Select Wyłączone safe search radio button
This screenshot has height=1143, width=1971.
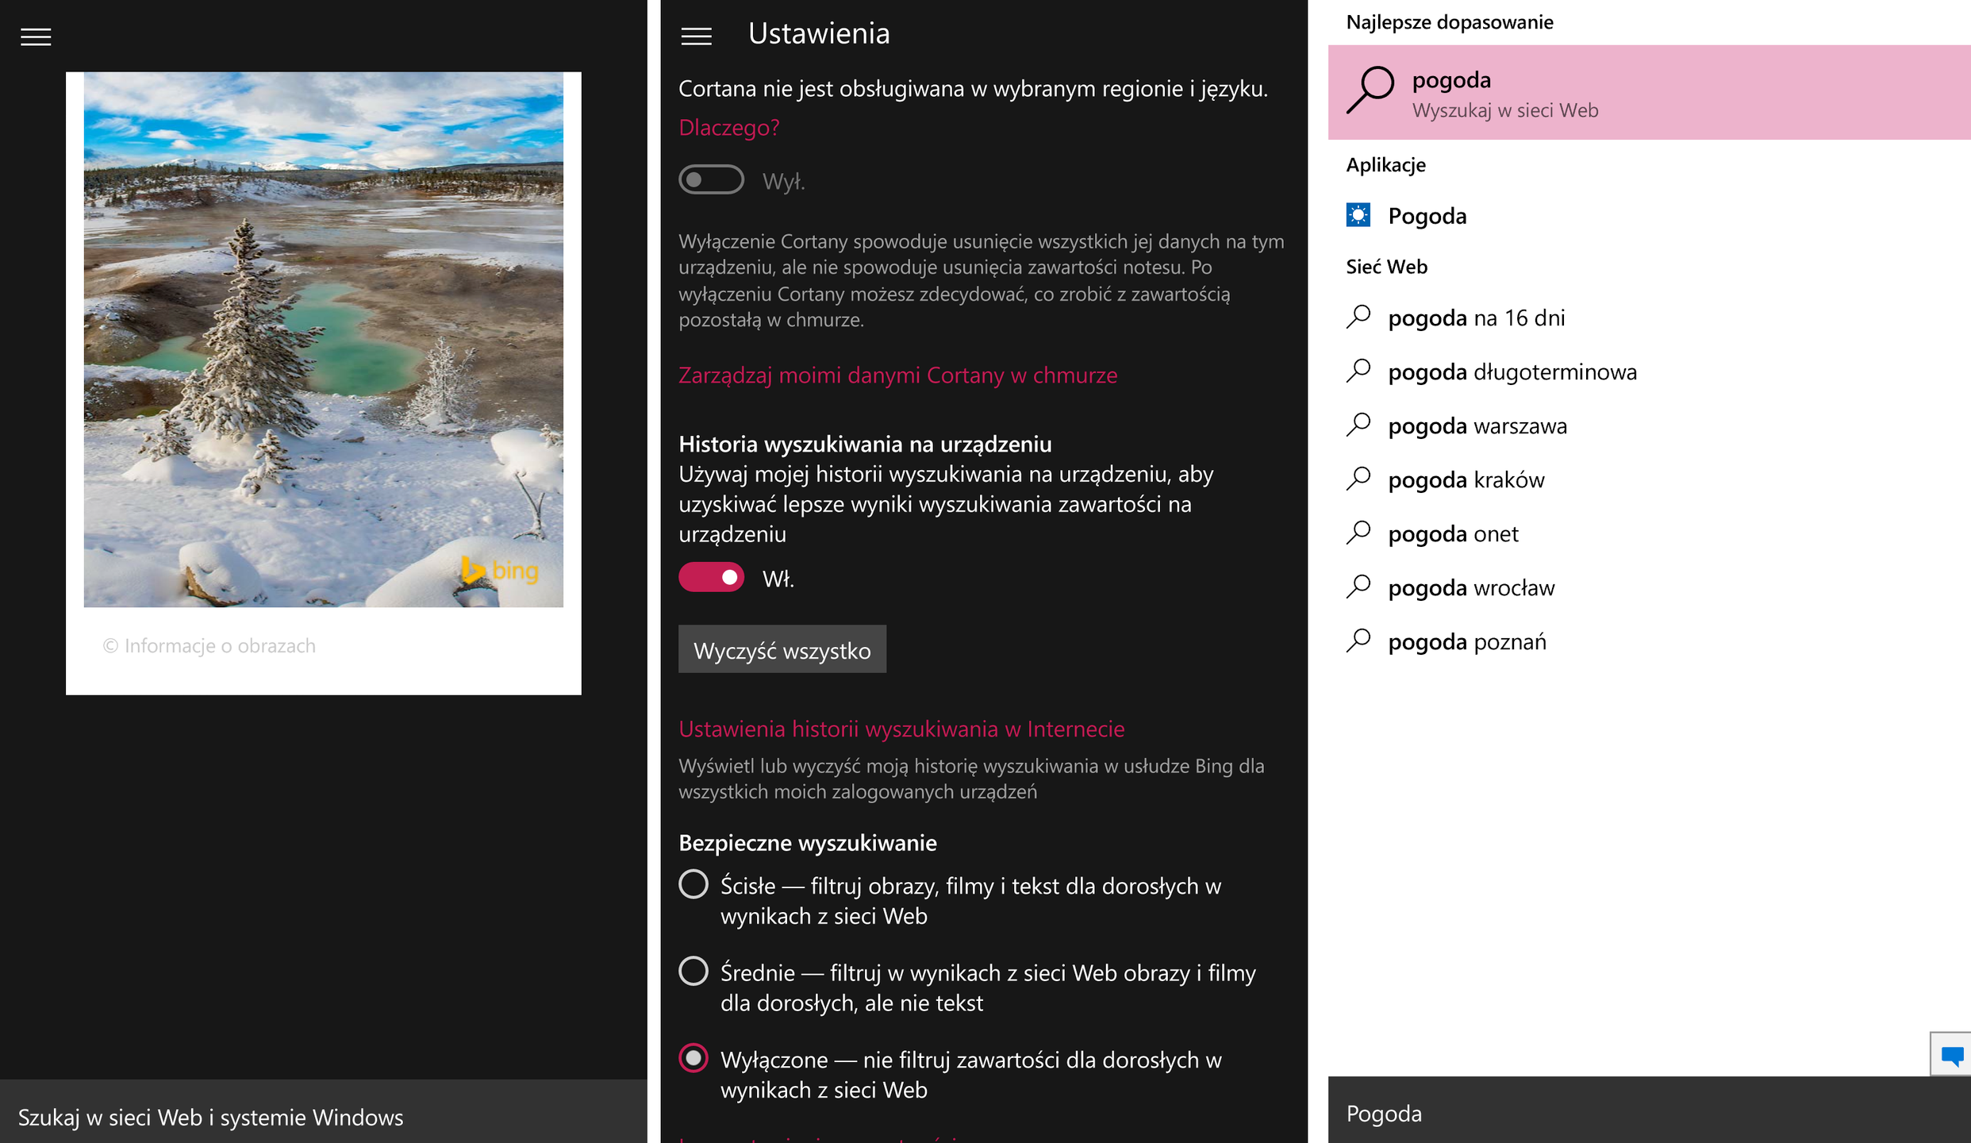tap(693, 1058)
